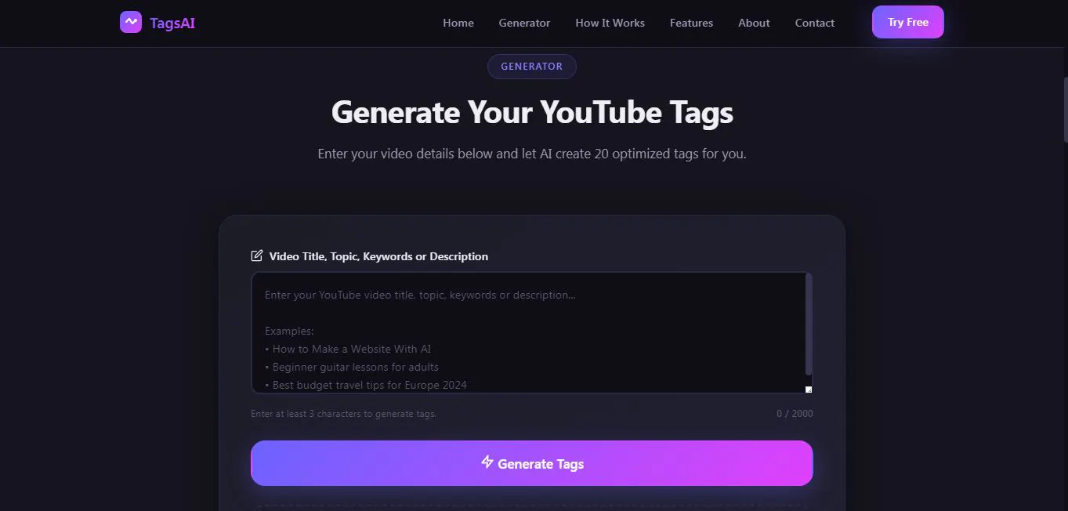Screen dimensions: 1068x511
Task: Click the Try Free button
Action: [908, 22]
